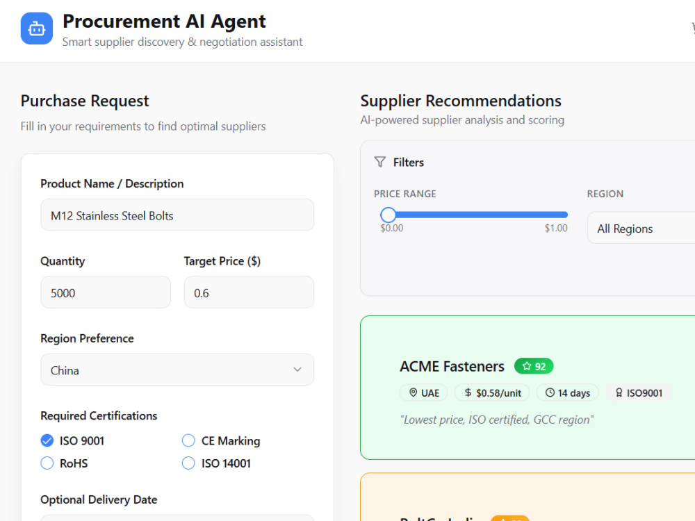
Task: Click the Region Preference label
Action: [88, 338]
